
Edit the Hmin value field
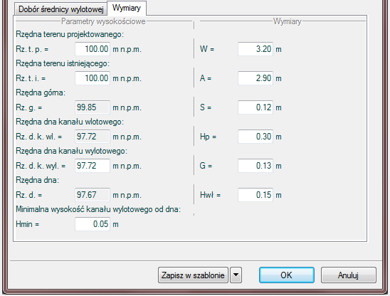pyautogui.click(x=93, y=224)
